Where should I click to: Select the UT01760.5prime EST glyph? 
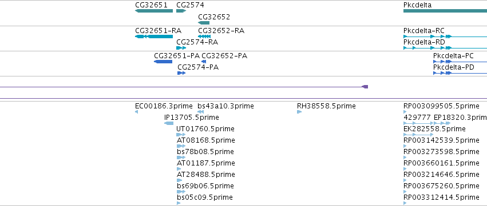(x=181, y=135)
